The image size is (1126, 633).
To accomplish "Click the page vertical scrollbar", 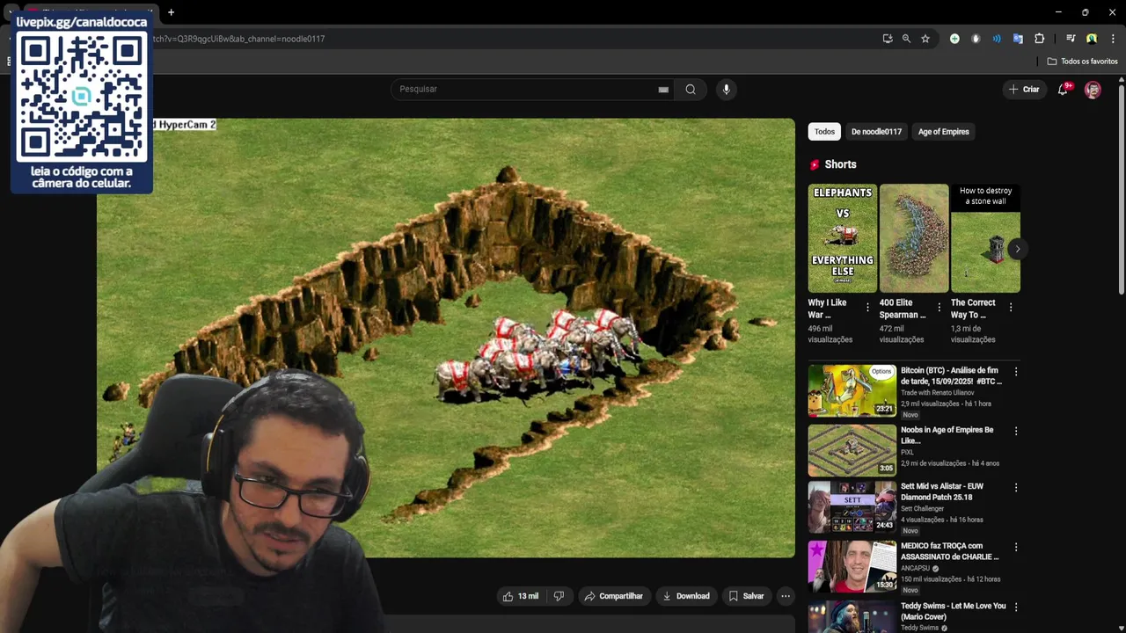I will [x=1122, y=189].
